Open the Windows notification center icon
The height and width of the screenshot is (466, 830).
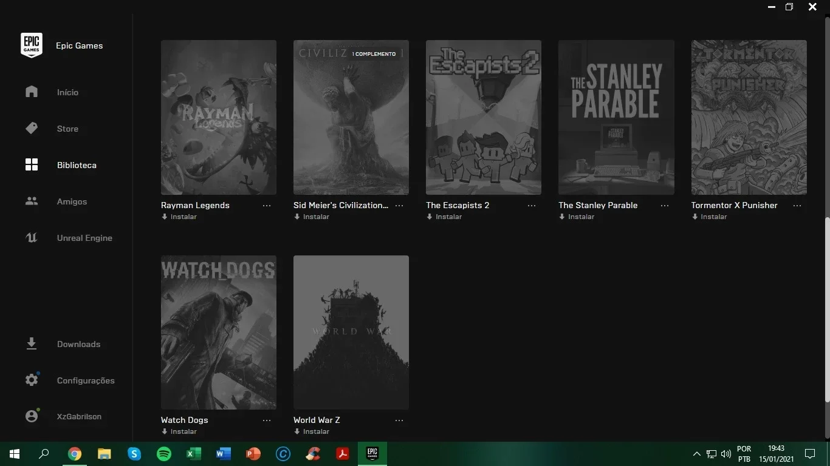[x=810, y=454]
